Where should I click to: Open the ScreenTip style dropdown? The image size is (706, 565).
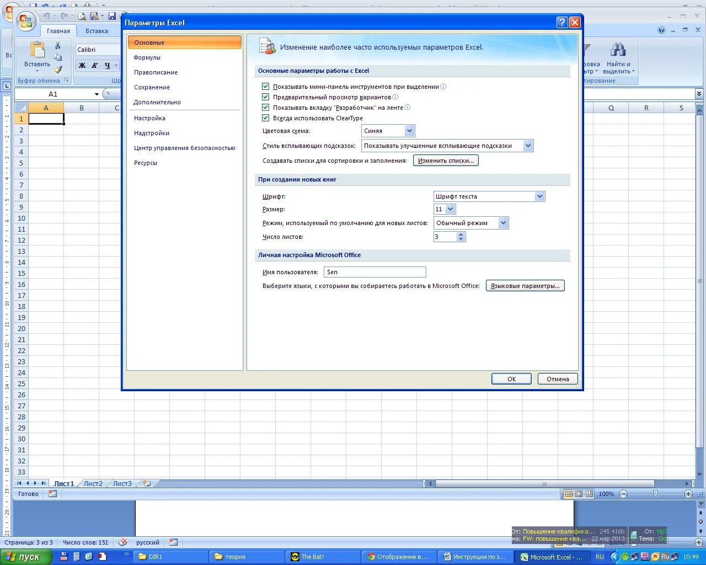pyautogui.click(x=528, y=146)
